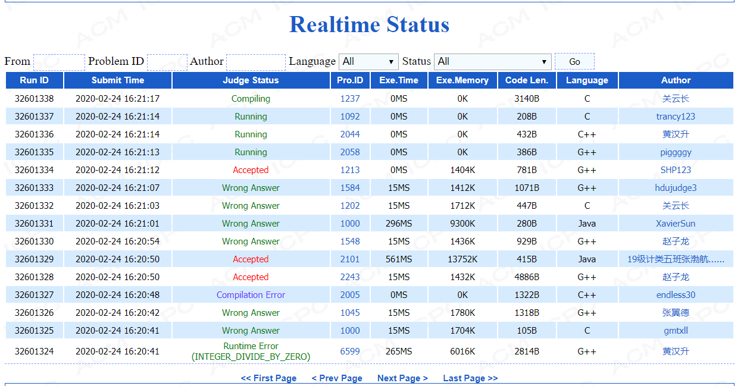Click the Go button

574,62
